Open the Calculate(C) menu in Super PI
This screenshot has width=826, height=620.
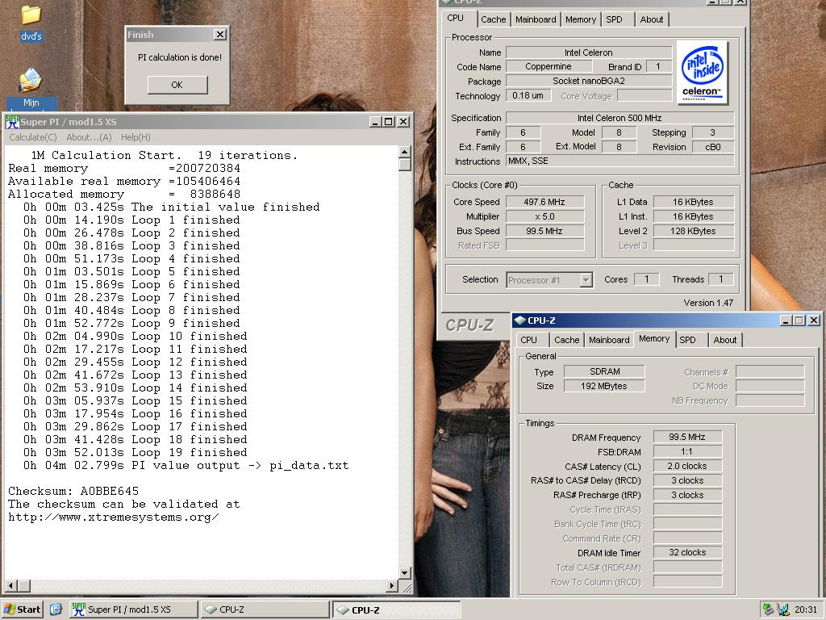(x=32, y=137)
